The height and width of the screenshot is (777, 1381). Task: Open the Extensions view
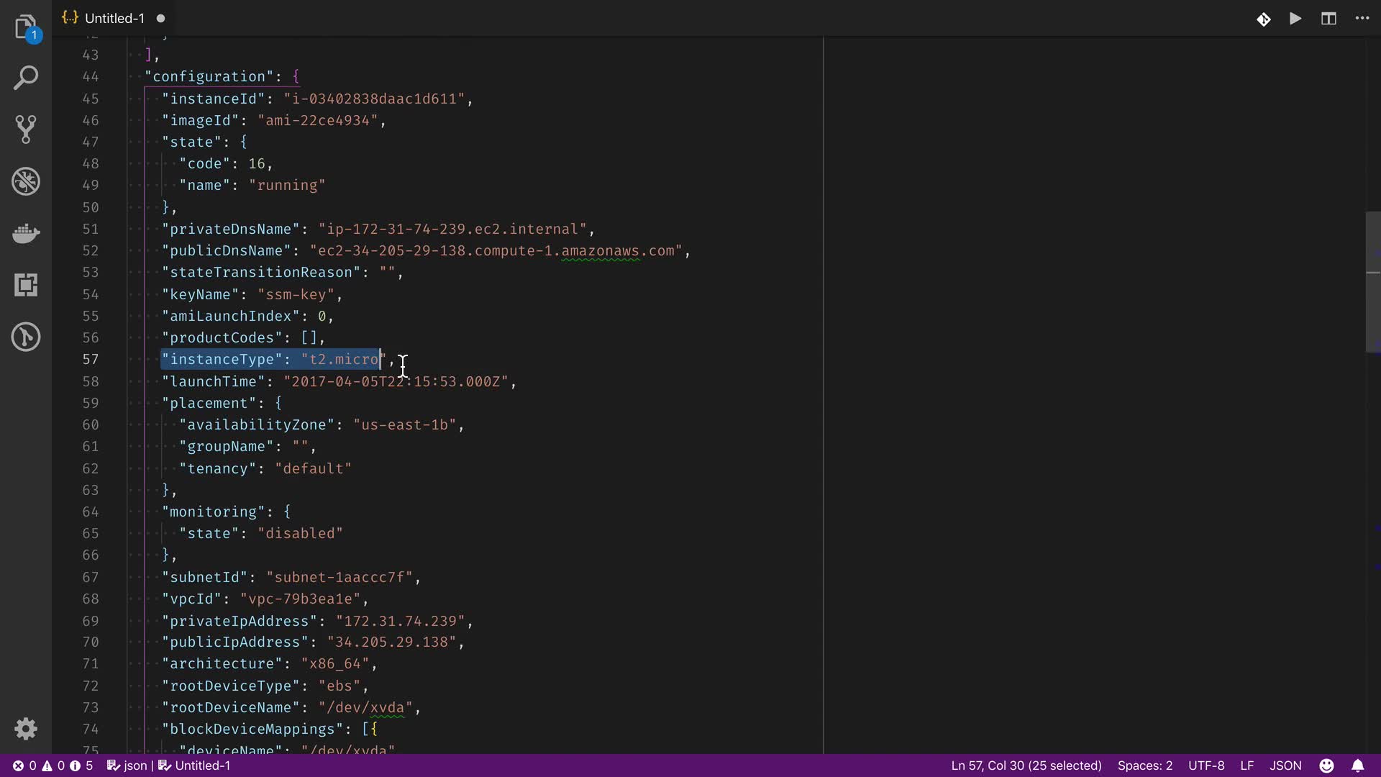(x=26, y=285)
